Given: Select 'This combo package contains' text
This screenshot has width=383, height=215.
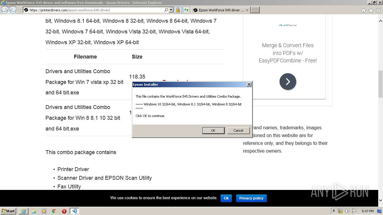Looking at the screenshot, I should (81, 152).
